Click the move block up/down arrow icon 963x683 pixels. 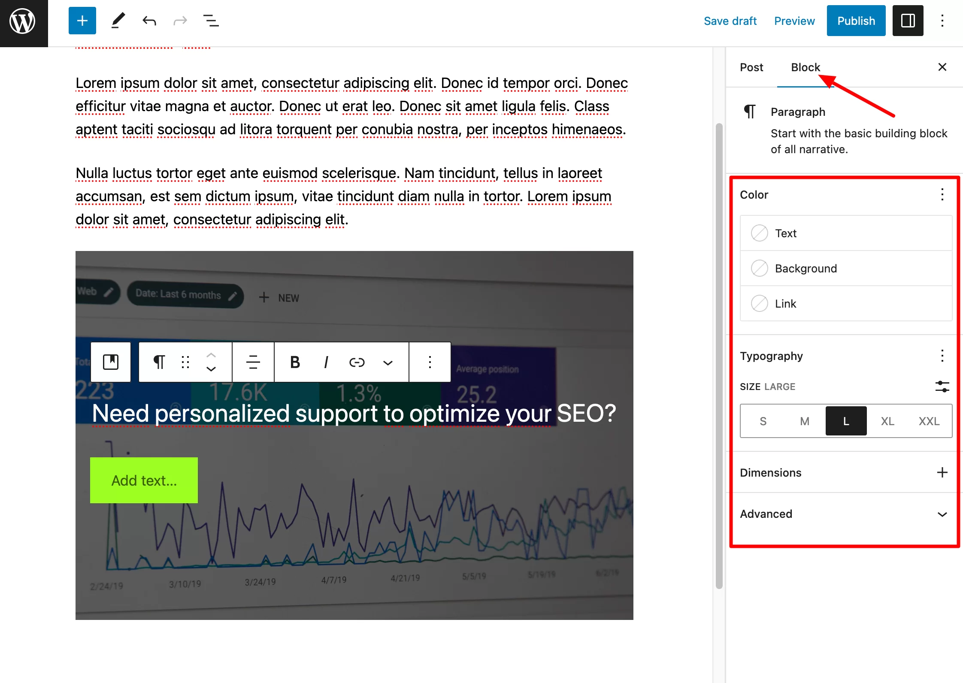click(211, 362)
